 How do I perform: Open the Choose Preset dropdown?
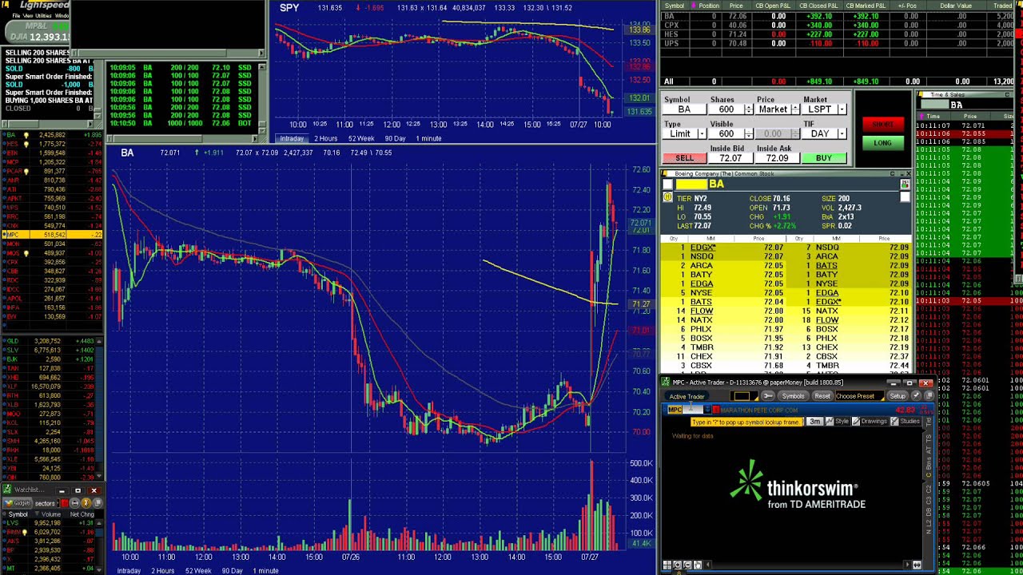[860, 396]
